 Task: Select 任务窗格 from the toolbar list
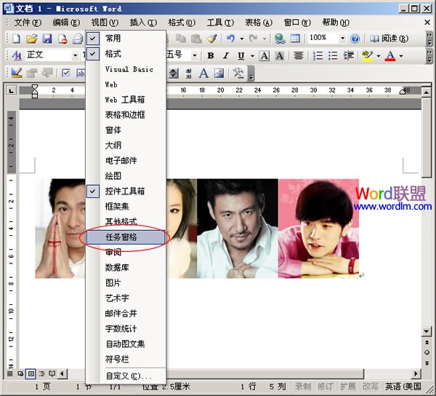point(121,237)
